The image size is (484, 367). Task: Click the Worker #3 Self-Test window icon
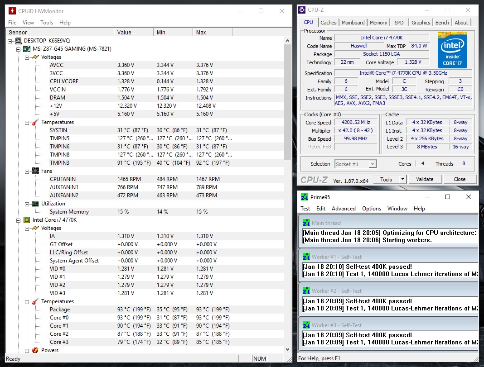point(306,325)
